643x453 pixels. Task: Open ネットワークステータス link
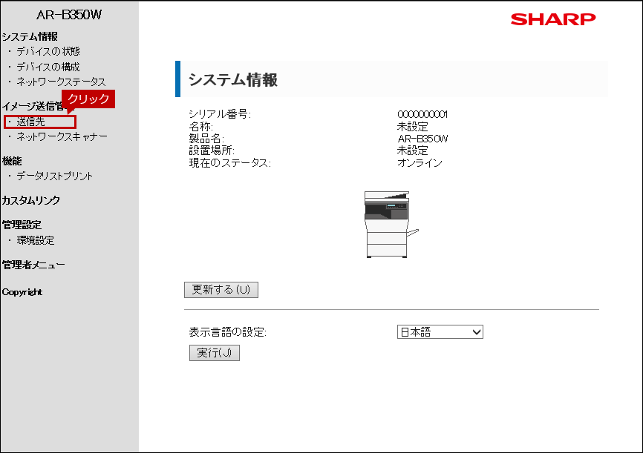61,82
